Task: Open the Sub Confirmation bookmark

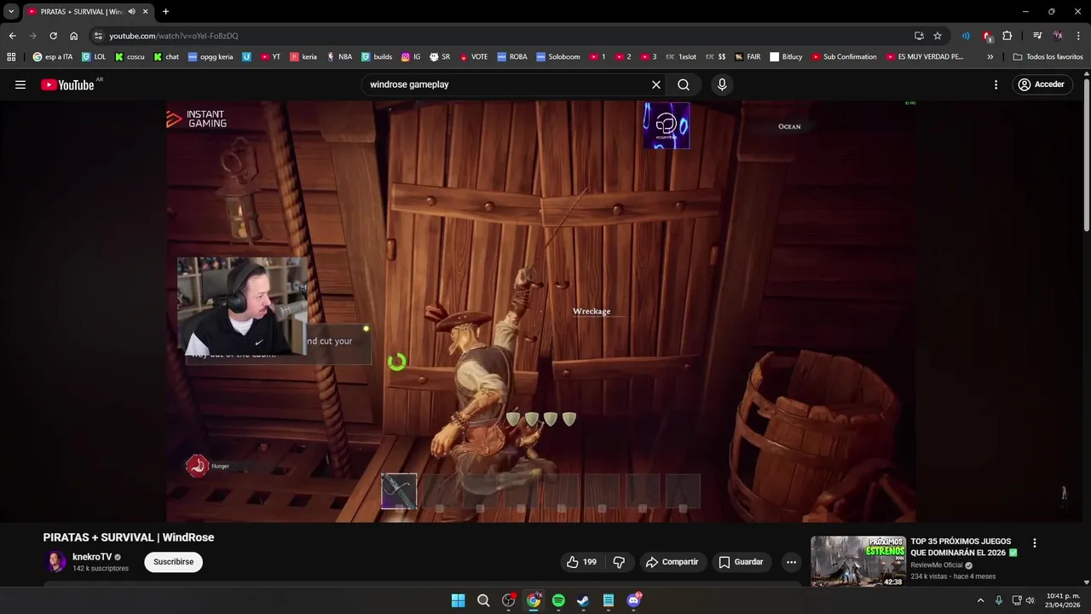Action: point(844,57)
